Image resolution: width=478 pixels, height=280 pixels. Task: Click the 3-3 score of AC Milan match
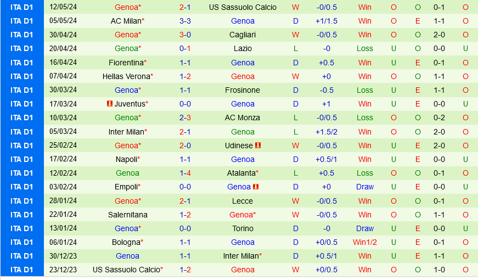point(185,21)
